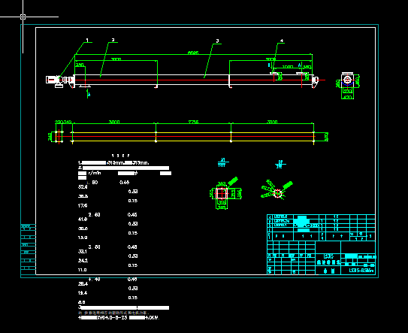Select the left-margin revision strip table
Image resolution: width=408 pixels, height=333 pixels.
(28, 249)
